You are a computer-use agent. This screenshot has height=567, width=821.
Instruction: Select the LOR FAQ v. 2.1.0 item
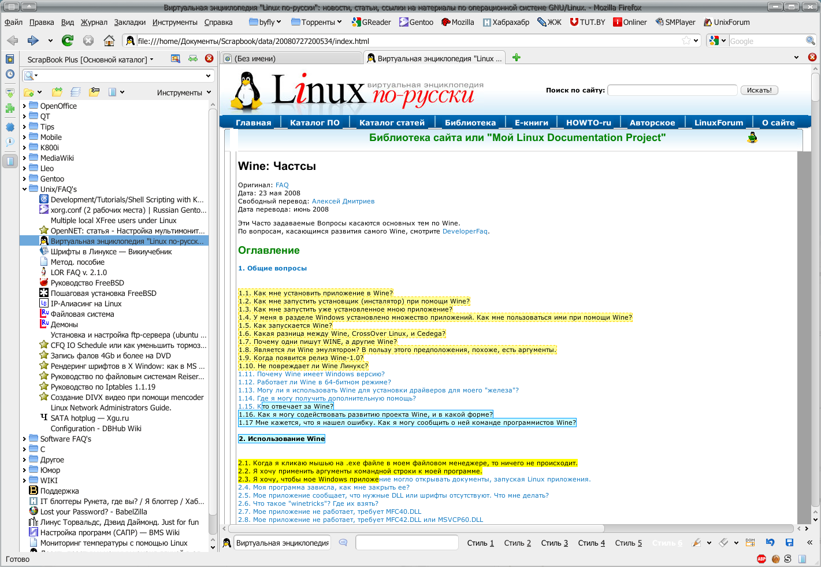tap(79, 272)
